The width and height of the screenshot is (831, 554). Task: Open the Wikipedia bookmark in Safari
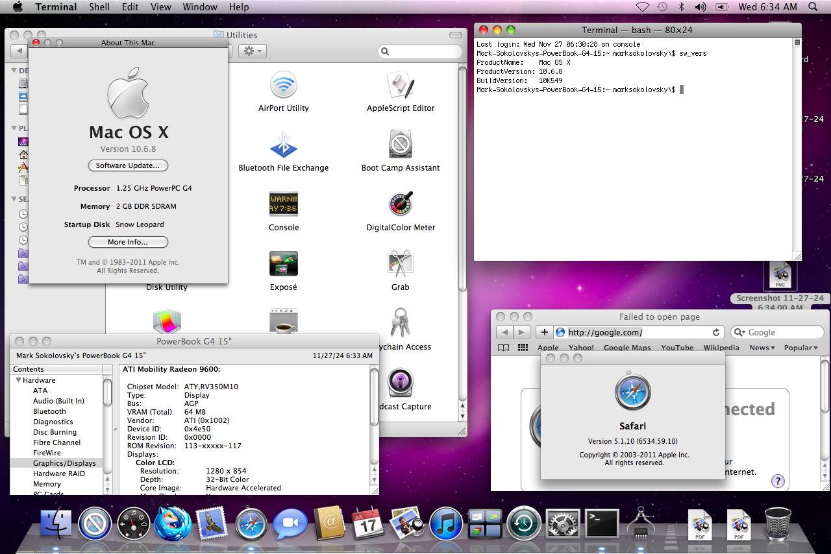(x=721, y=348)
